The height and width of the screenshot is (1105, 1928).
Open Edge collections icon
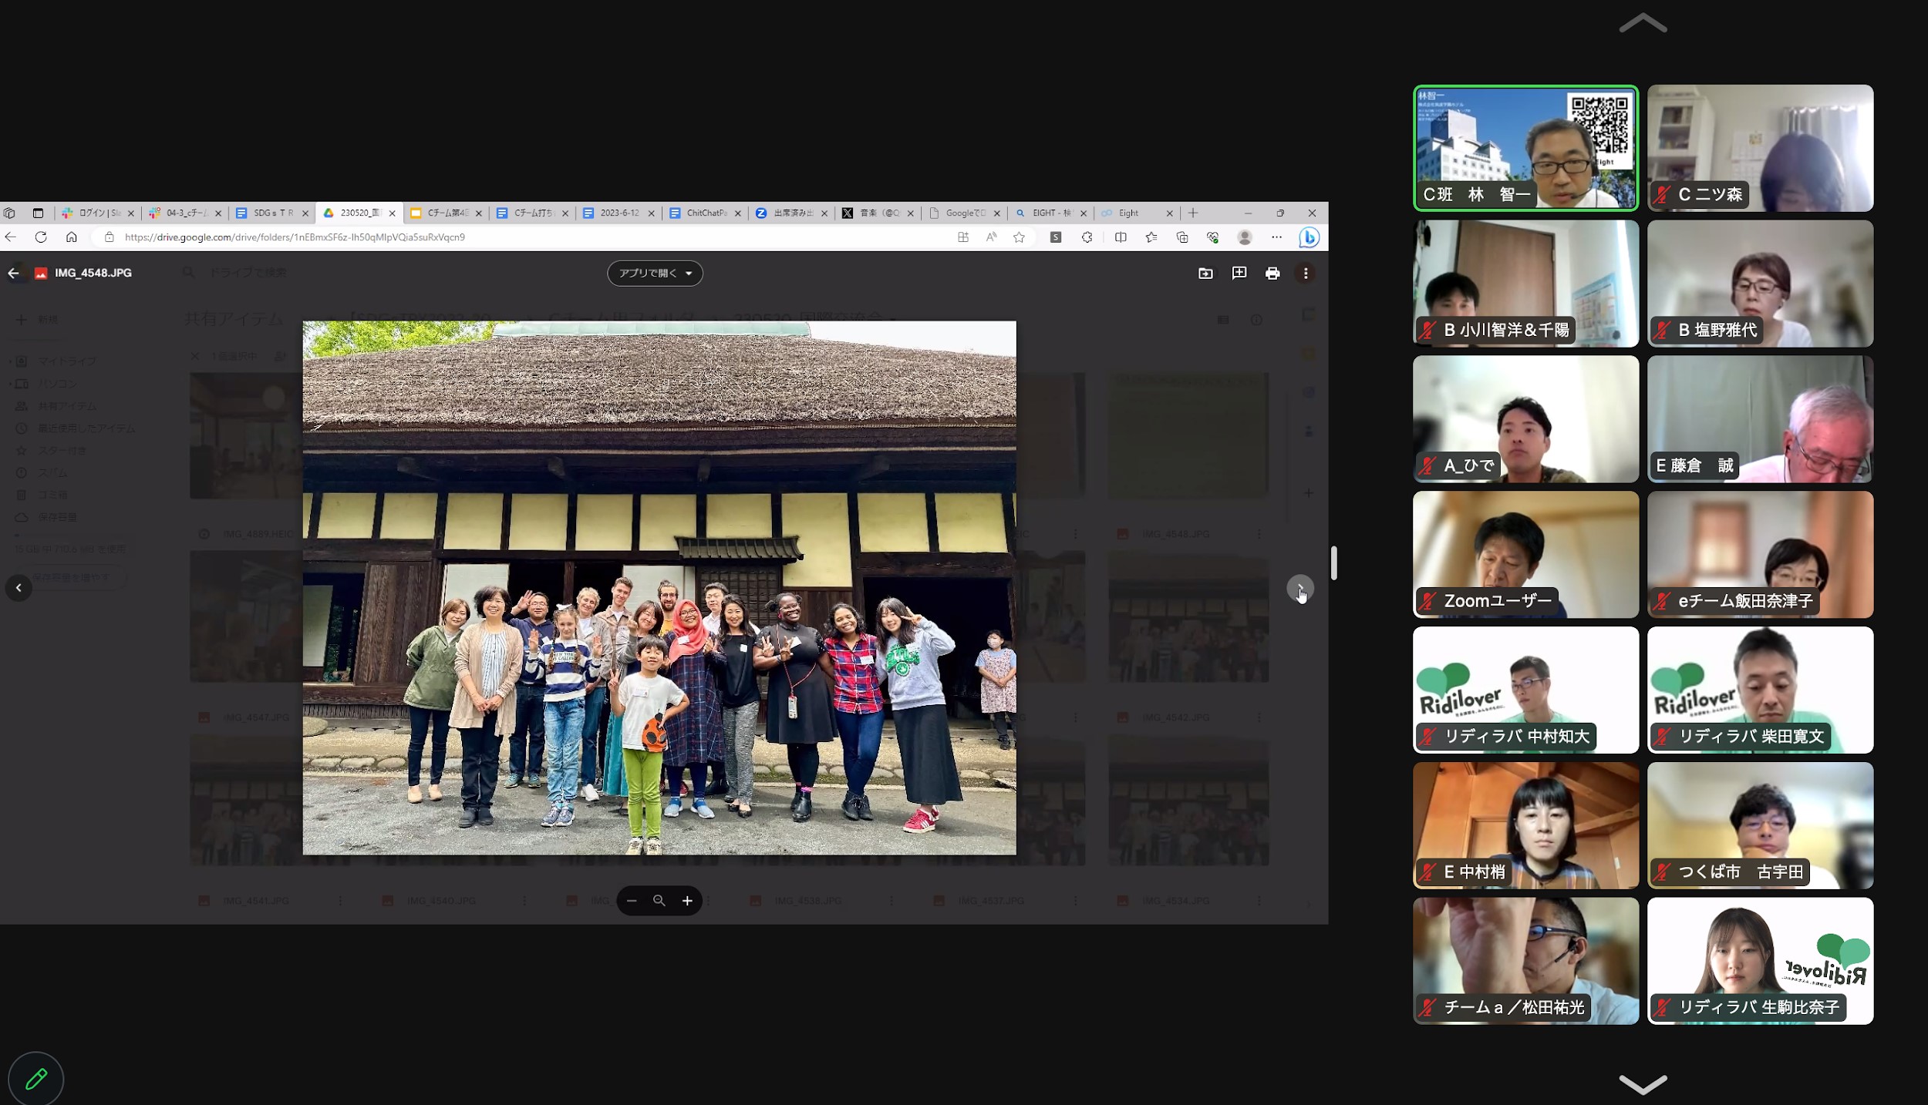coord(1182,237)
